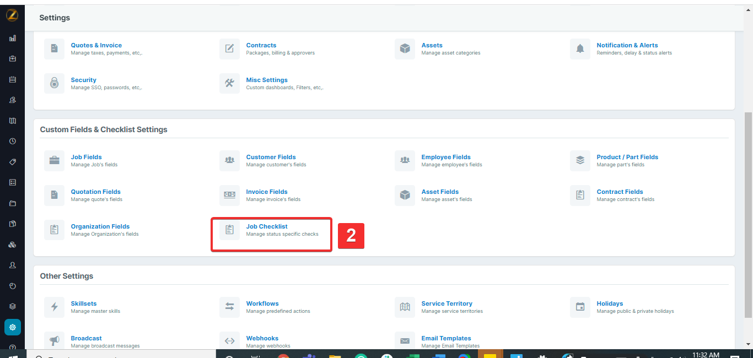
Task: Open Quotes & Invoice settings
Action: pos(96,45)
